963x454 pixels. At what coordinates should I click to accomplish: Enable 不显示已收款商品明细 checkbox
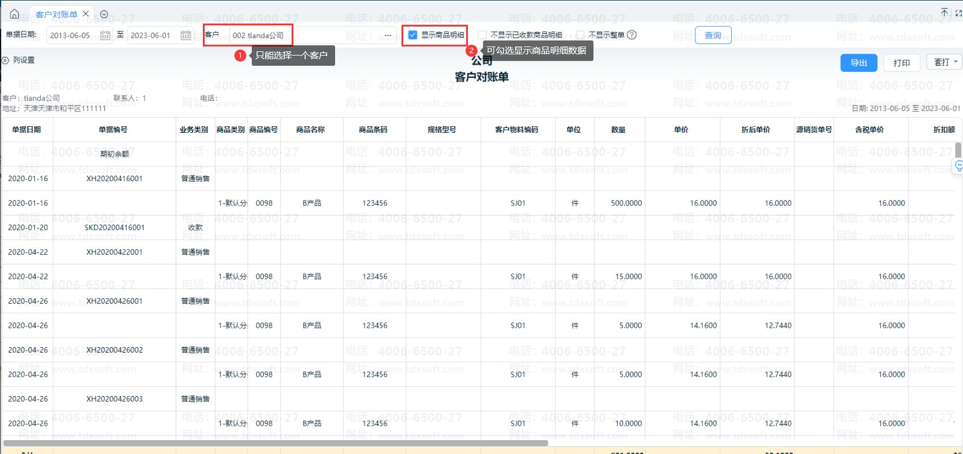482,35
